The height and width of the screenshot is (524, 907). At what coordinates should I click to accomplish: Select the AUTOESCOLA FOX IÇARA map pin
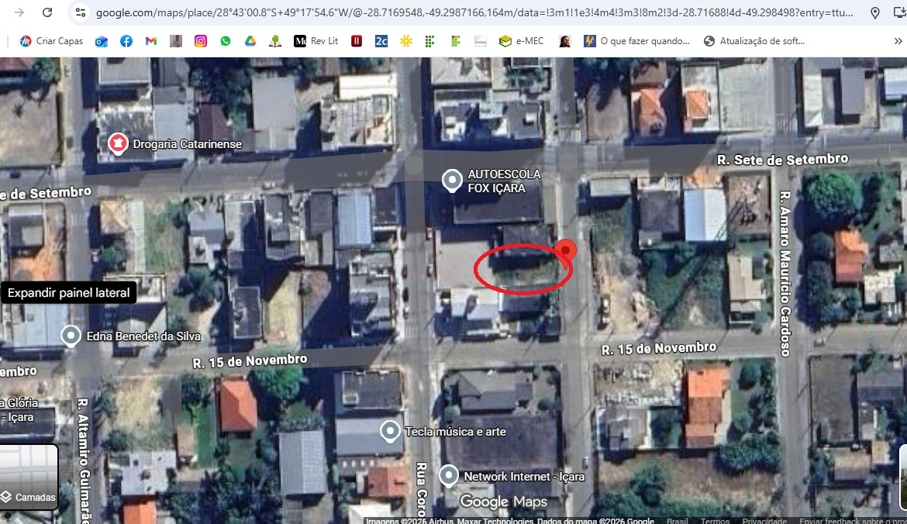pos(452,181)
